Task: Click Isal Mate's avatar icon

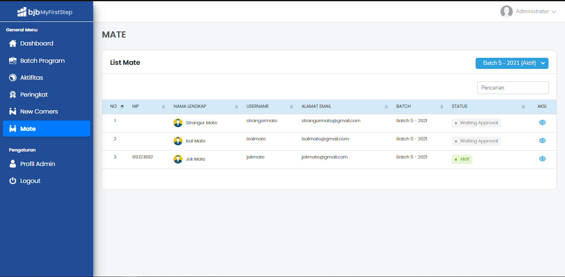Action: [x=178, y=141]
